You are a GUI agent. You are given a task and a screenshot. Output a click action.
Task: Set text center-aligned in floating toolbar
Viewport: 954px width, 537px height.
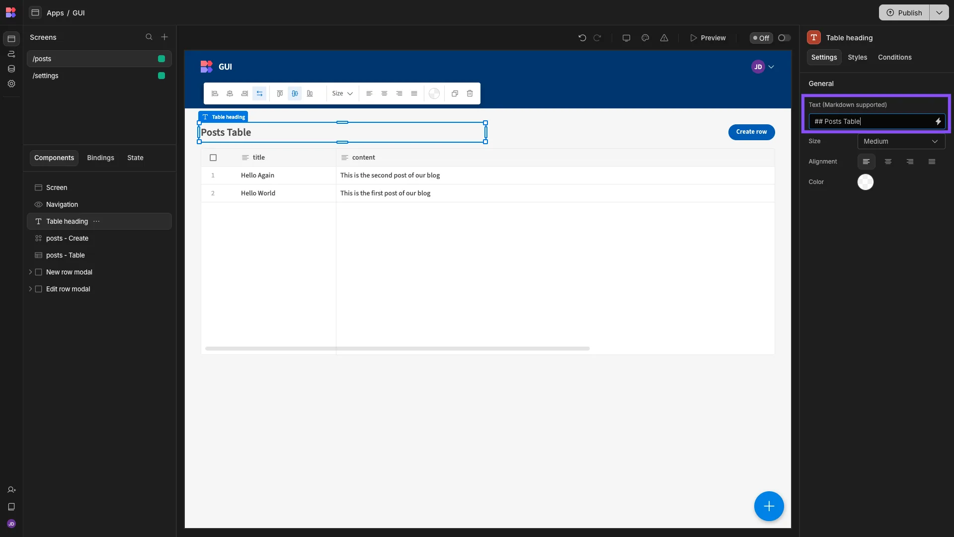[x=384, y=93]
